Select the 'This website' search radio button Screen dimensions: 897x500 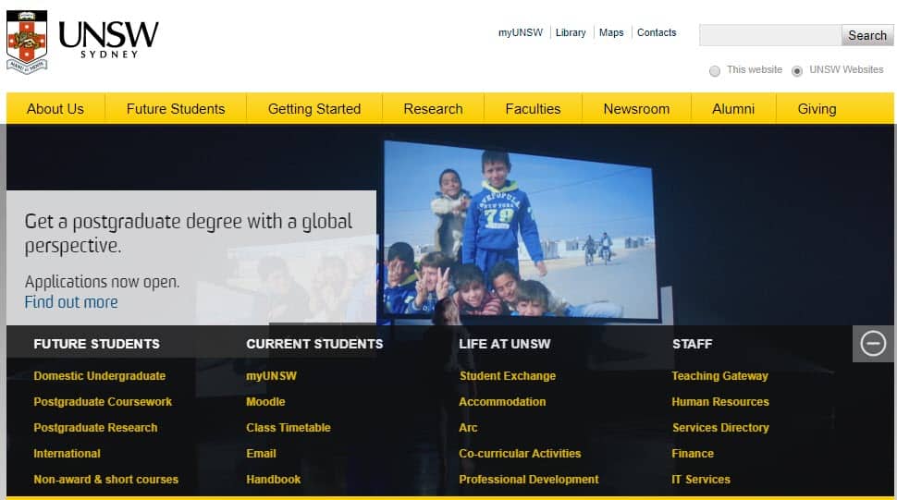(x=715, y=71)
